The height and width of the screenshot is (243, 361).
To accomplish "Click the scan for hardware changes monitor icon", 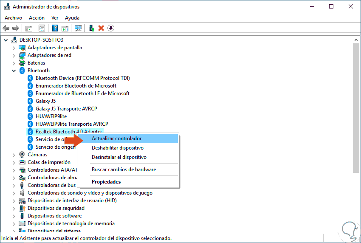I will [x=78, y=28].
